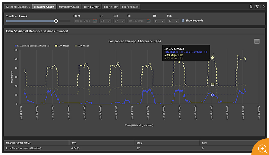The width and height of the screenshot is (269, 155).
Task: Switch to the Summary Graph tab
Action: pyautogui.click(x=69, y=7)
